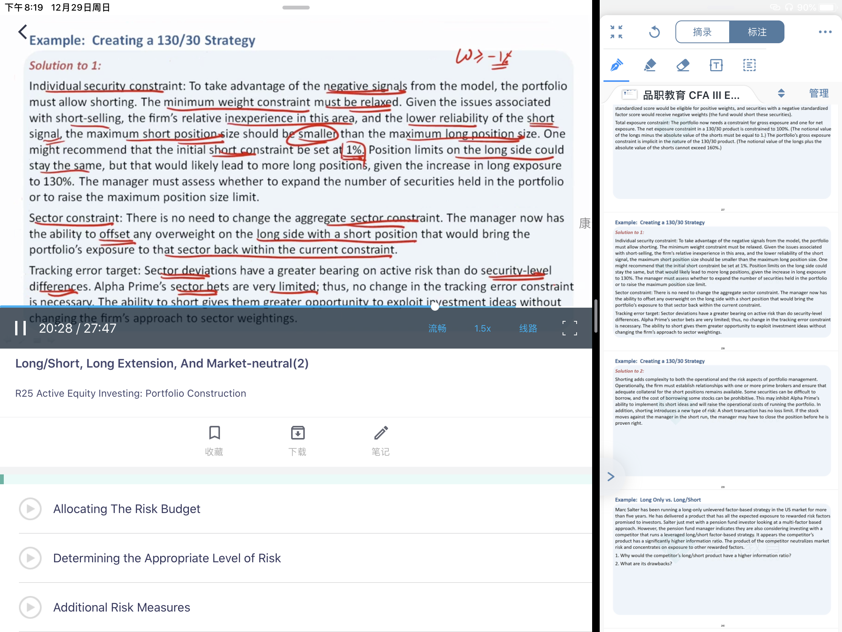Enter fullscreen video mode
This screenshot has width=842, height=632.
[569, 328]
